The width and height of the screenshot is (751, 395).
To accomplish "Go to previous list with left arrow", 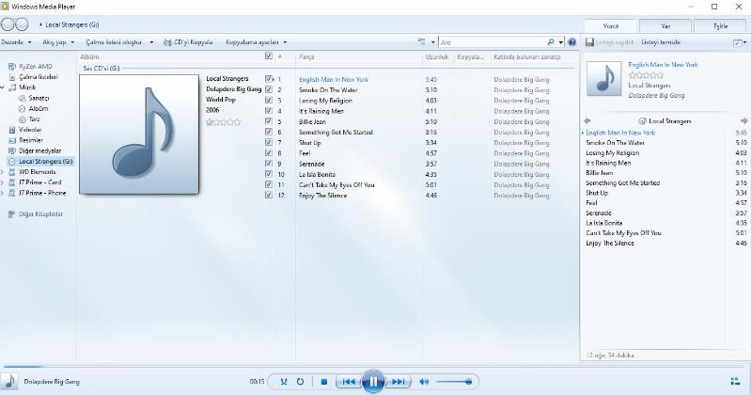I will pyautogui.click(x=587, y=120).
